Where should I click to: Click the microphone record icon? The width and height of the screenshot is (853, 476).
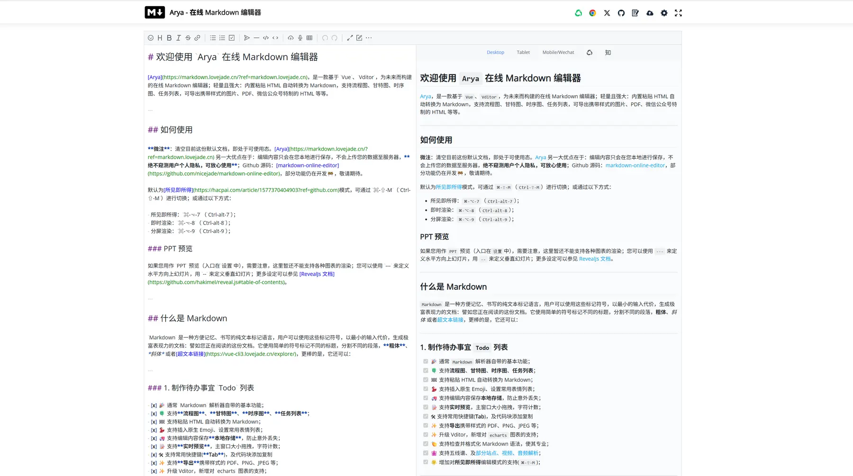(300, 38)
